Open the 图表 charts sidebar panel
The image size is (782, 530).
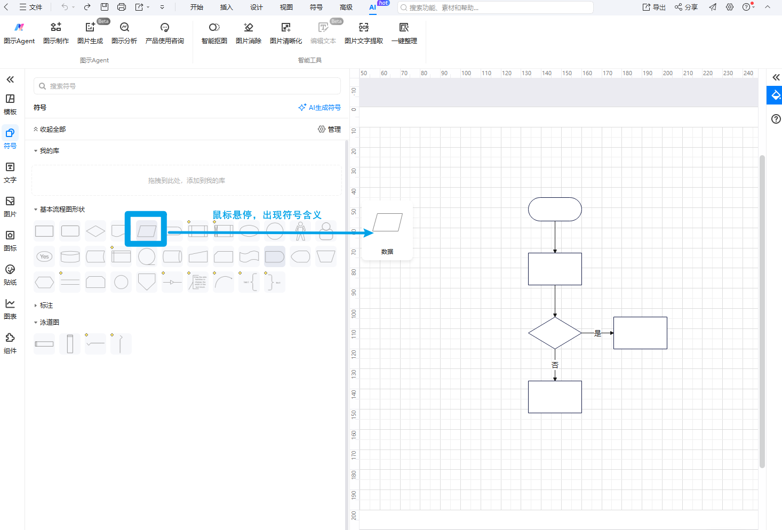(x=10, y=309)
